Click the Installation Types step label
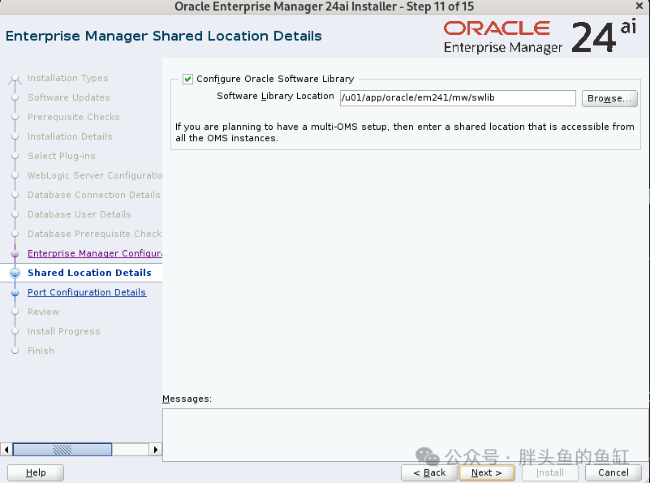 coord(68,78)
